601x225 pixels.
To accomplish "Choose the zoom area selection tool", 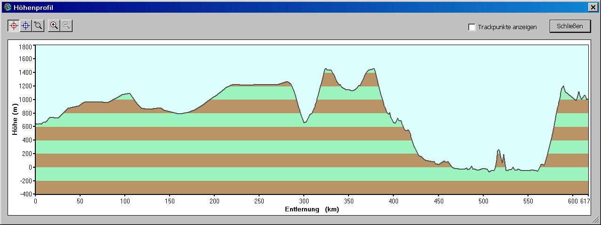I will click(x=38, y=26).
